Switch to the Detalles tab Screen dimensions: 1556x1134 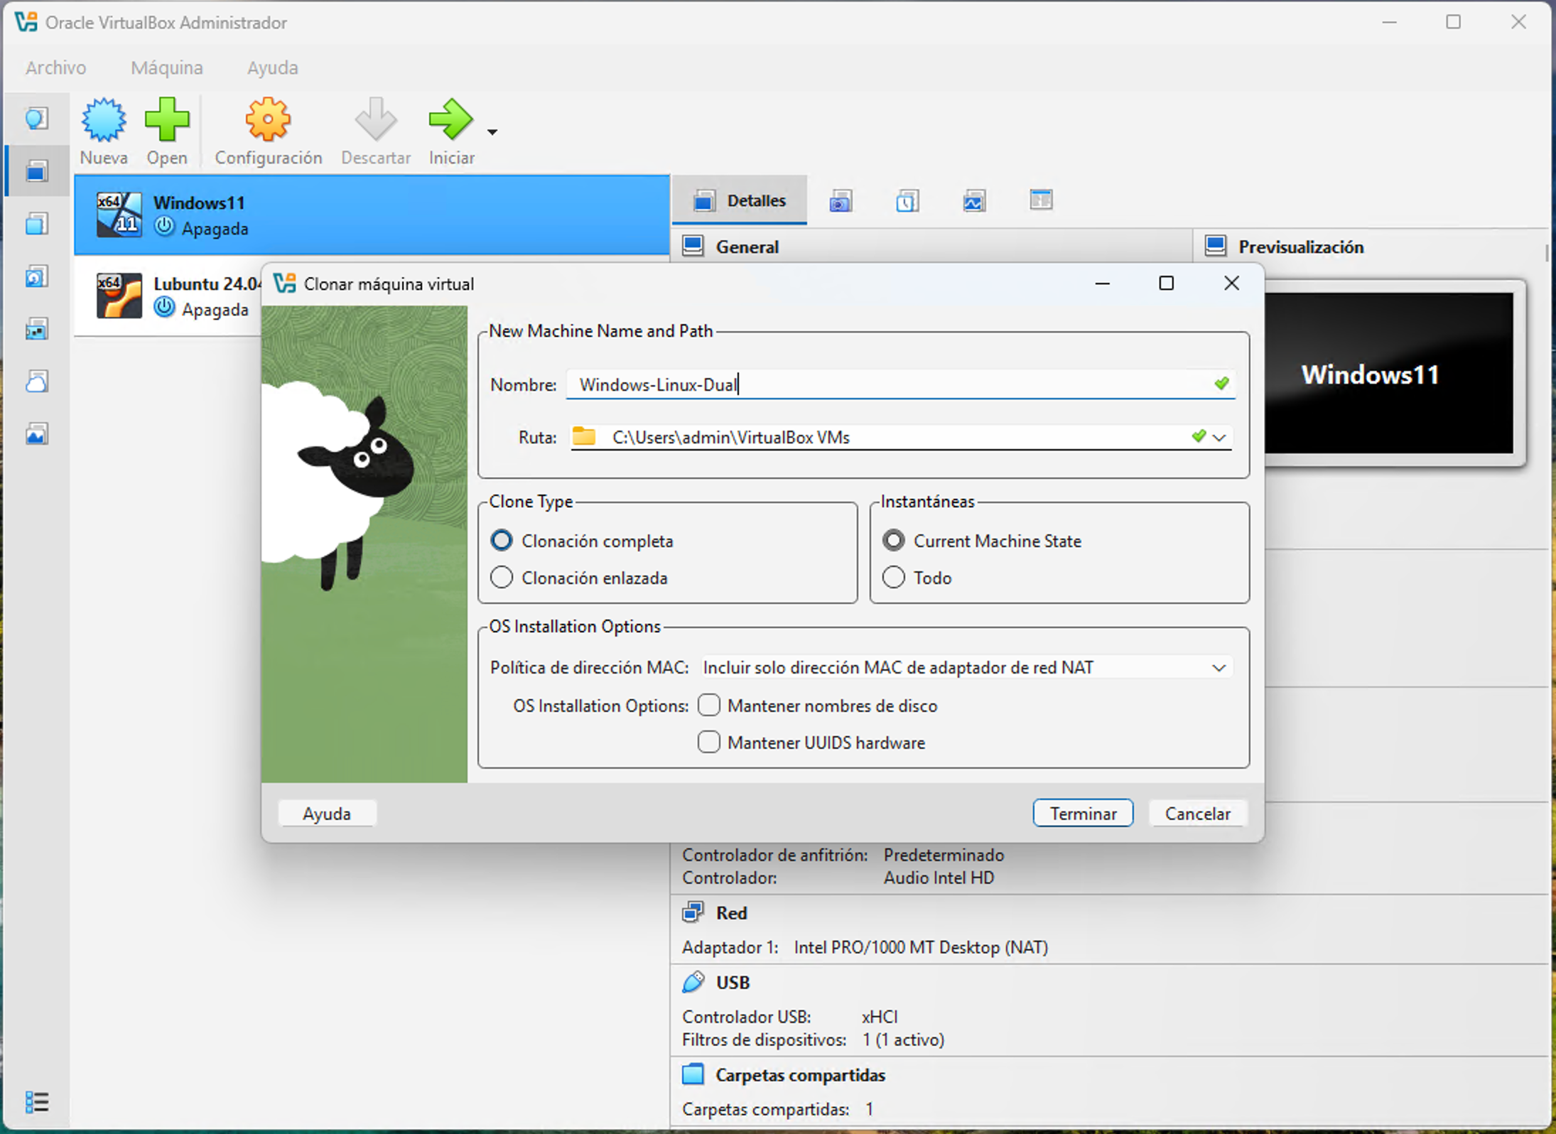tap(740, 201)
